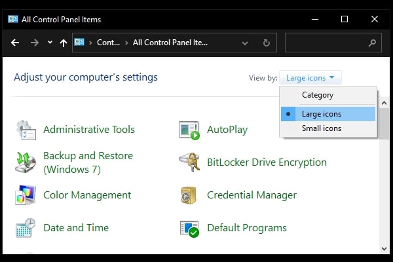Click the BitLocker padlock drive icon
Screen dimensions: 393x262
[x=189, y=162]
